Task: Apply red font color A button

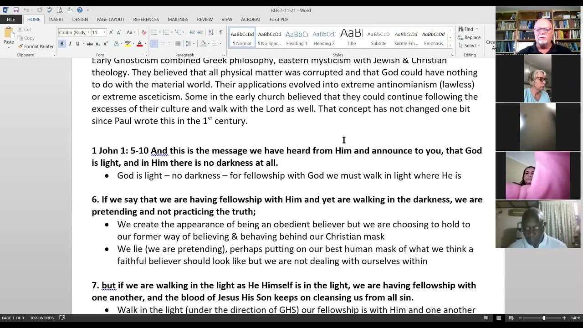Action: coord(139,44)
